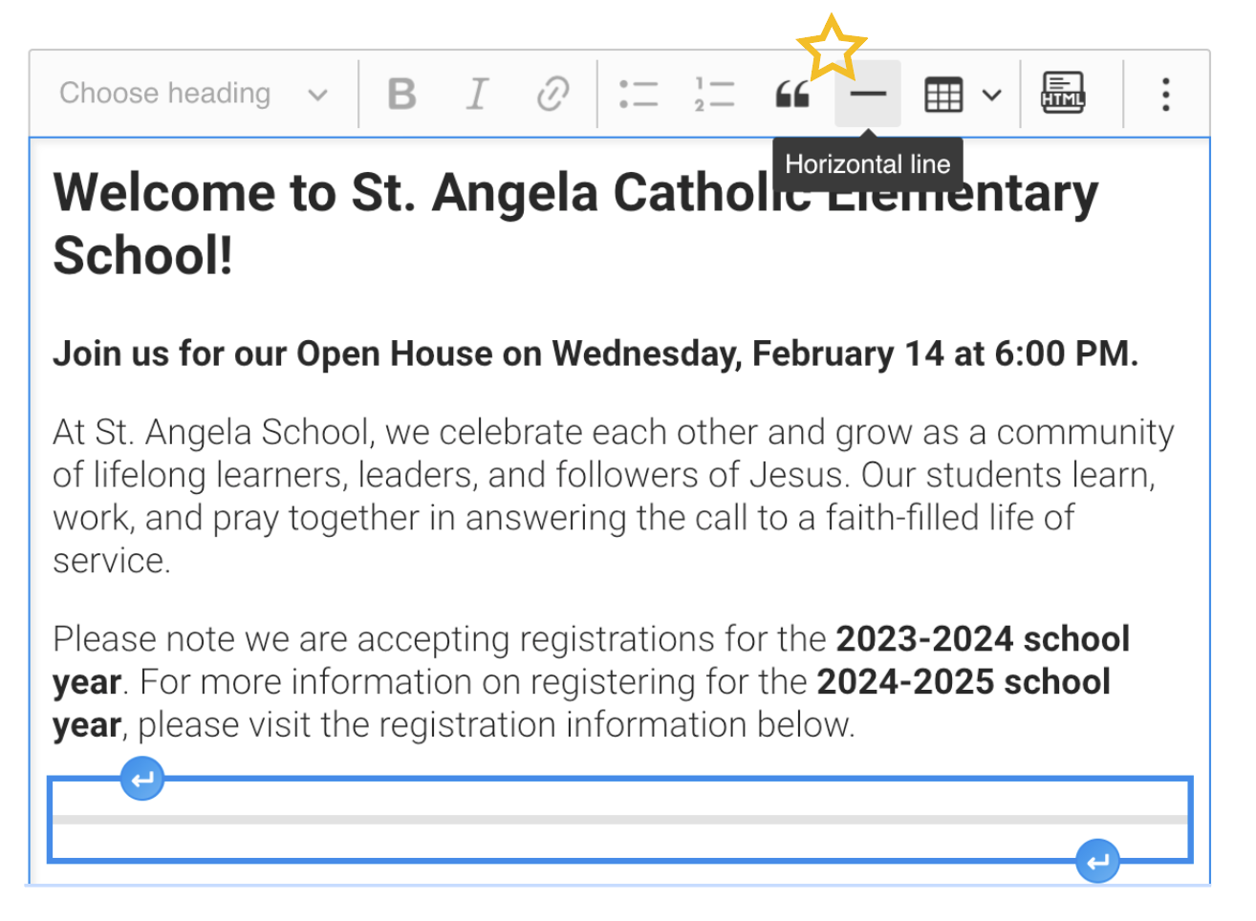Click the paragraph about accepting registrations

pos(591,682)
